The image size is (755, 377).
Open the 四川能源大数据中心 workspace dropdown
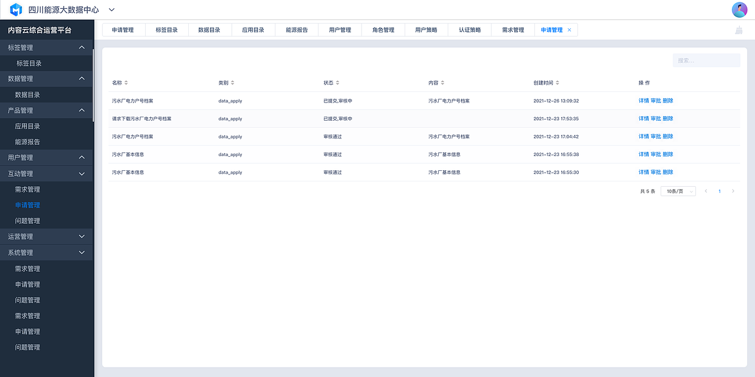111,9
